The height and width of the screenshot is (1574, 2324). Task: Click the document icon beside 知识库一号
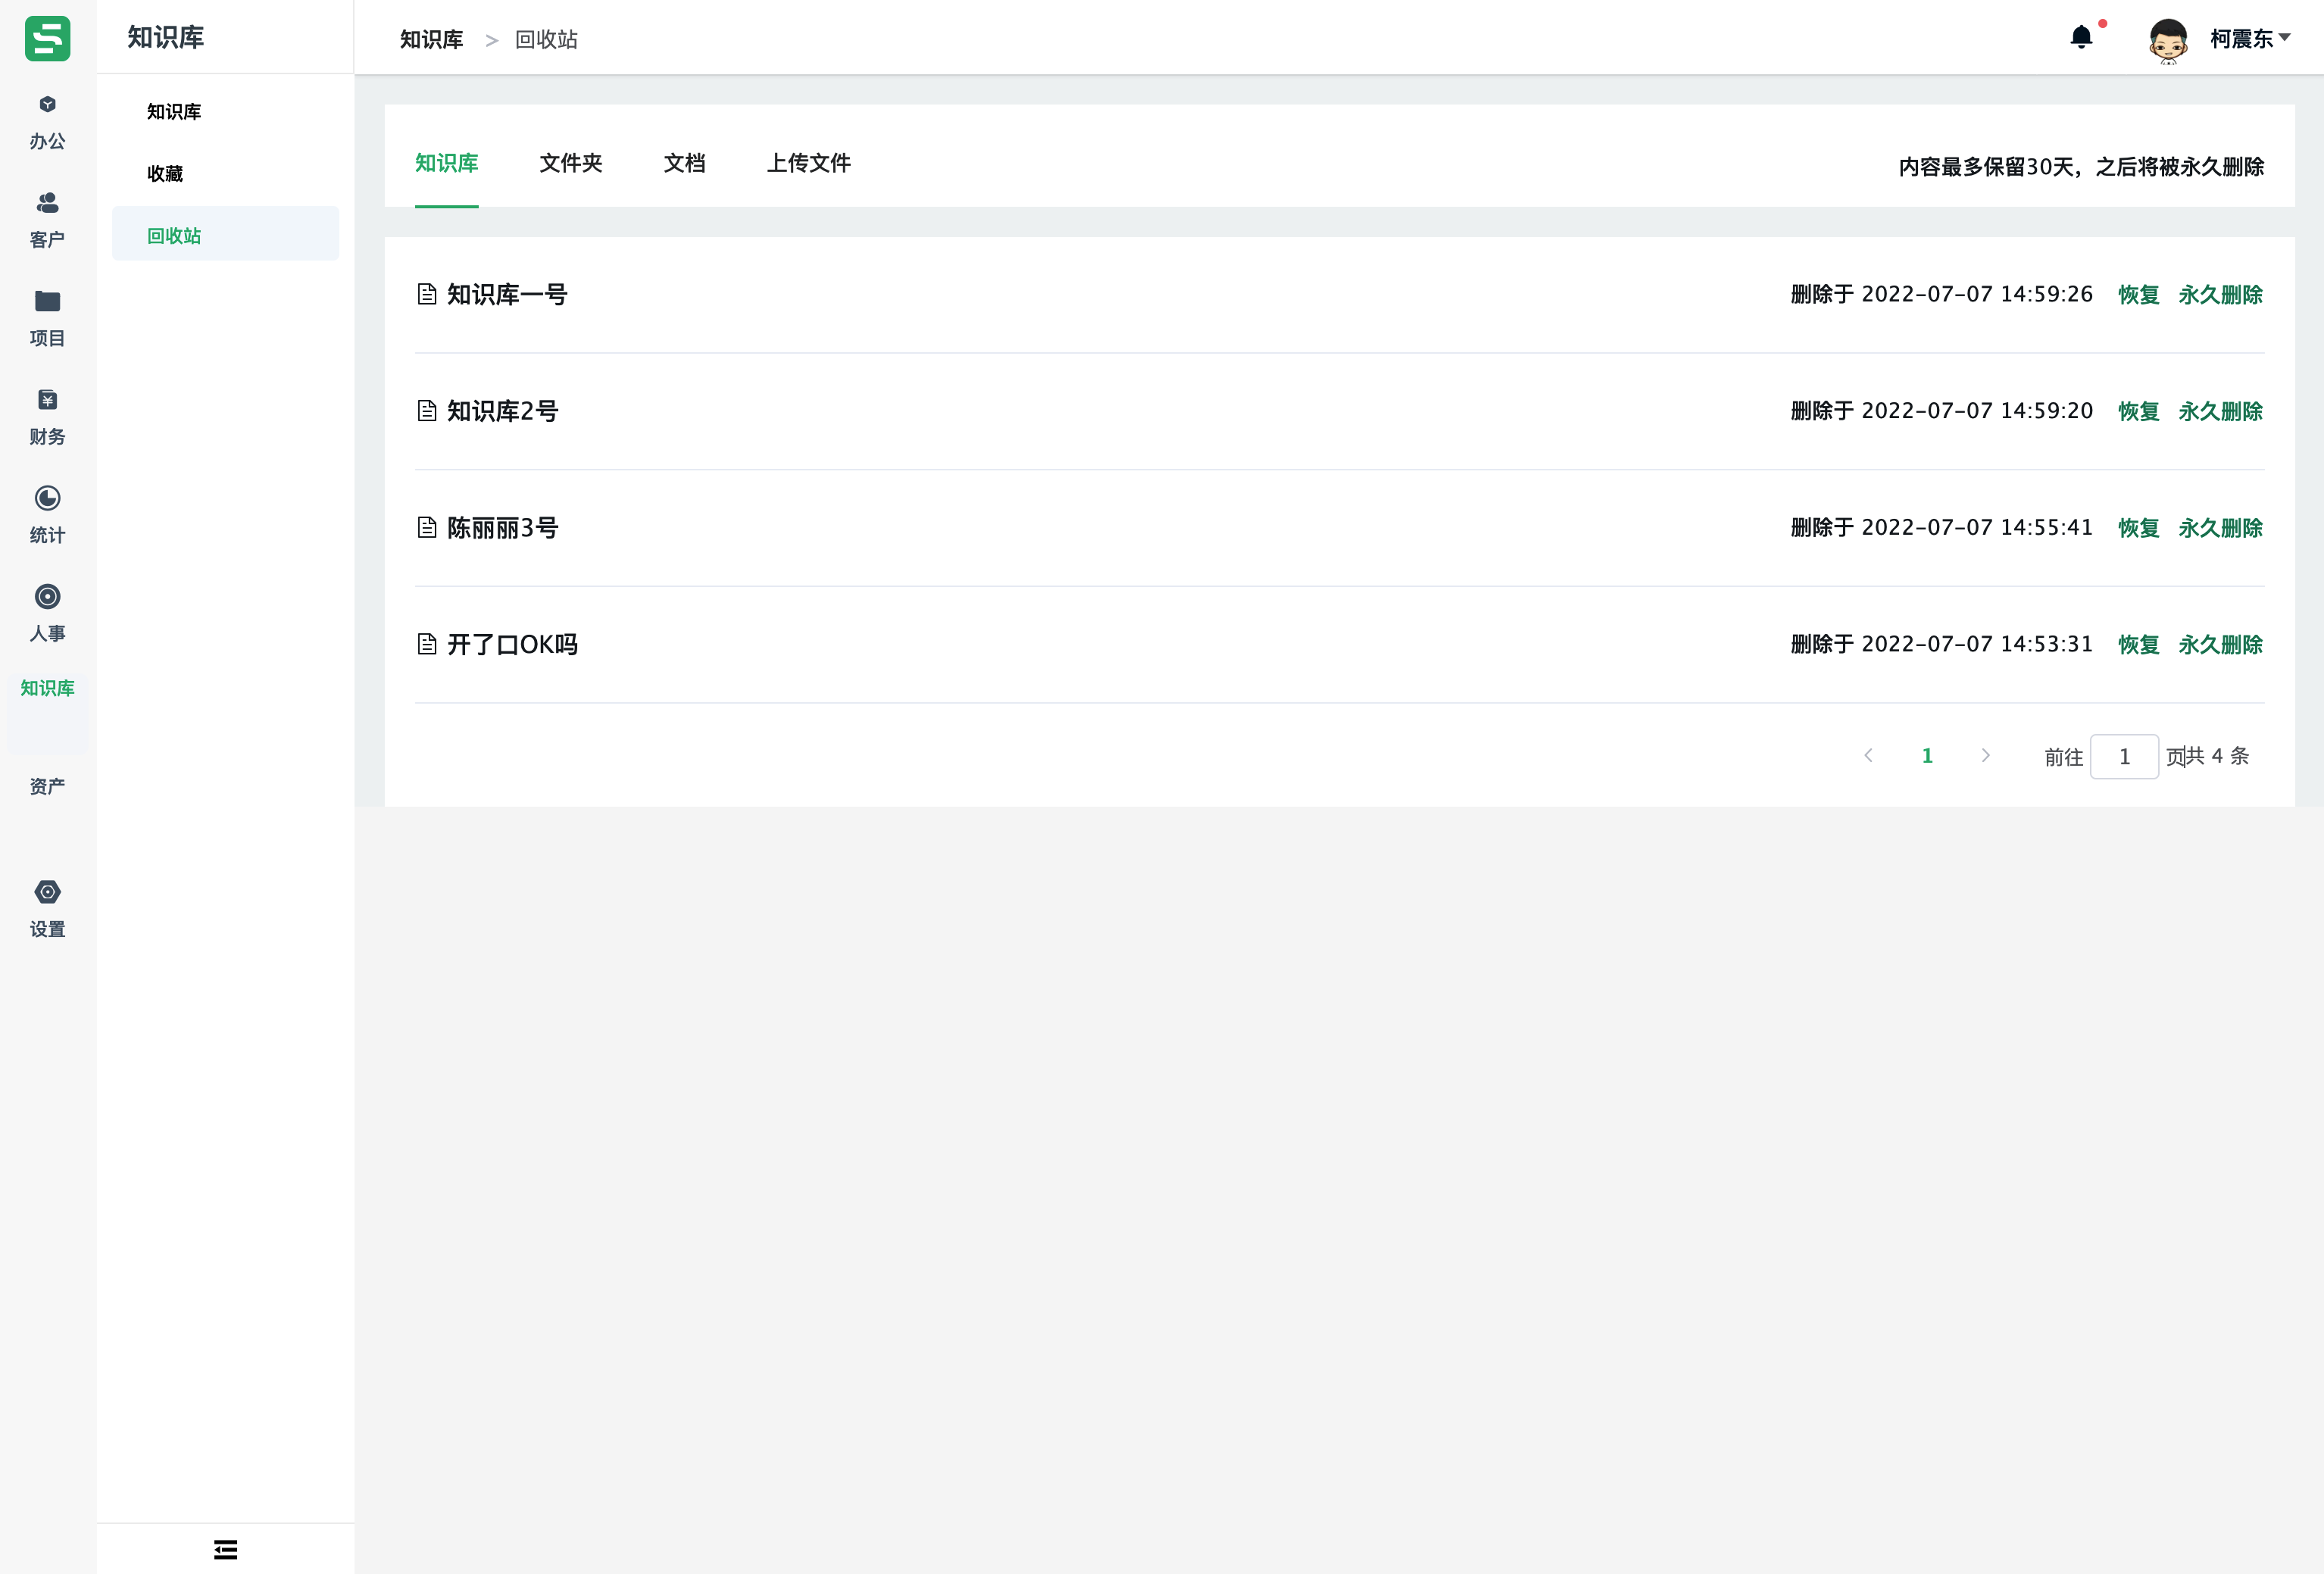coord(427,294)
